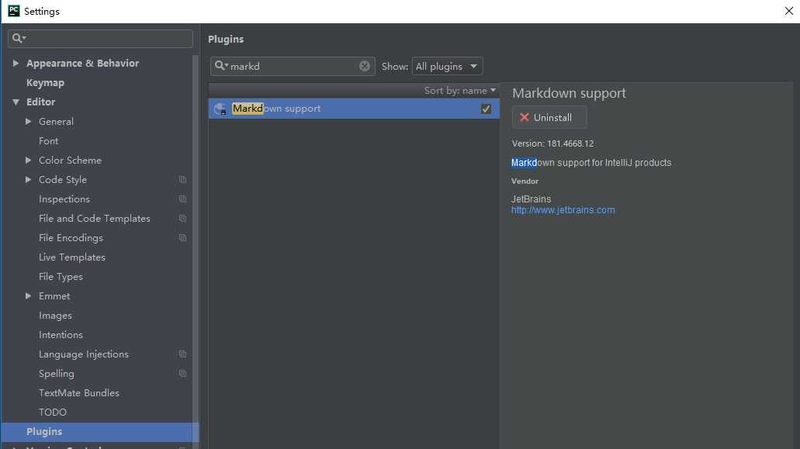Expand the General node
Screen dimensions: 800x449
[28, 121]
